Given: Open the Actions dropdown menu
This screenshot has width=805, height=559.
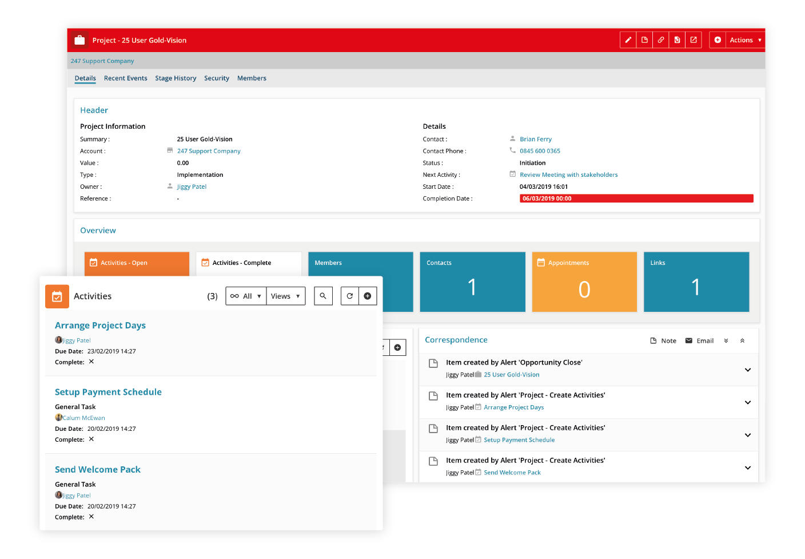Looking at the screenshot, I should tap(745, 40).
